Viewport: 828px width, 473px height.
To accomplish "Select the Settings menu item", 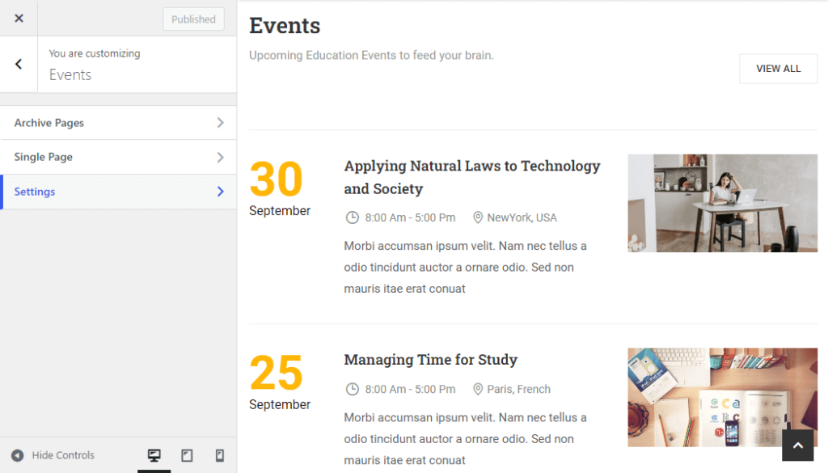I will (x=118, y=192).
